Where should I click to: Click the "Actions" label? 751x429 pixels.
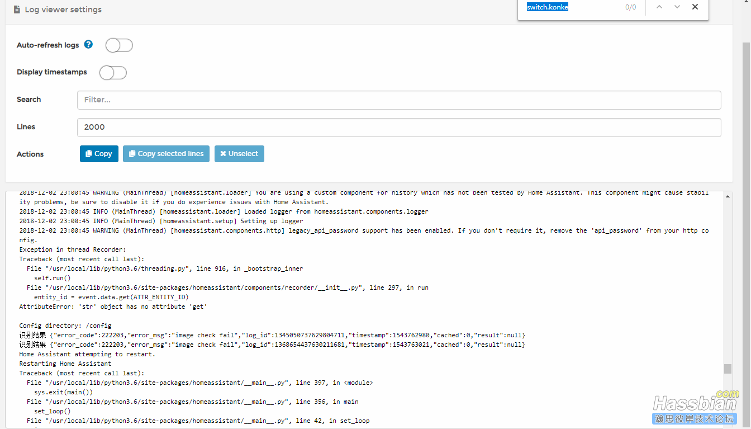click(x=30, y=154)
